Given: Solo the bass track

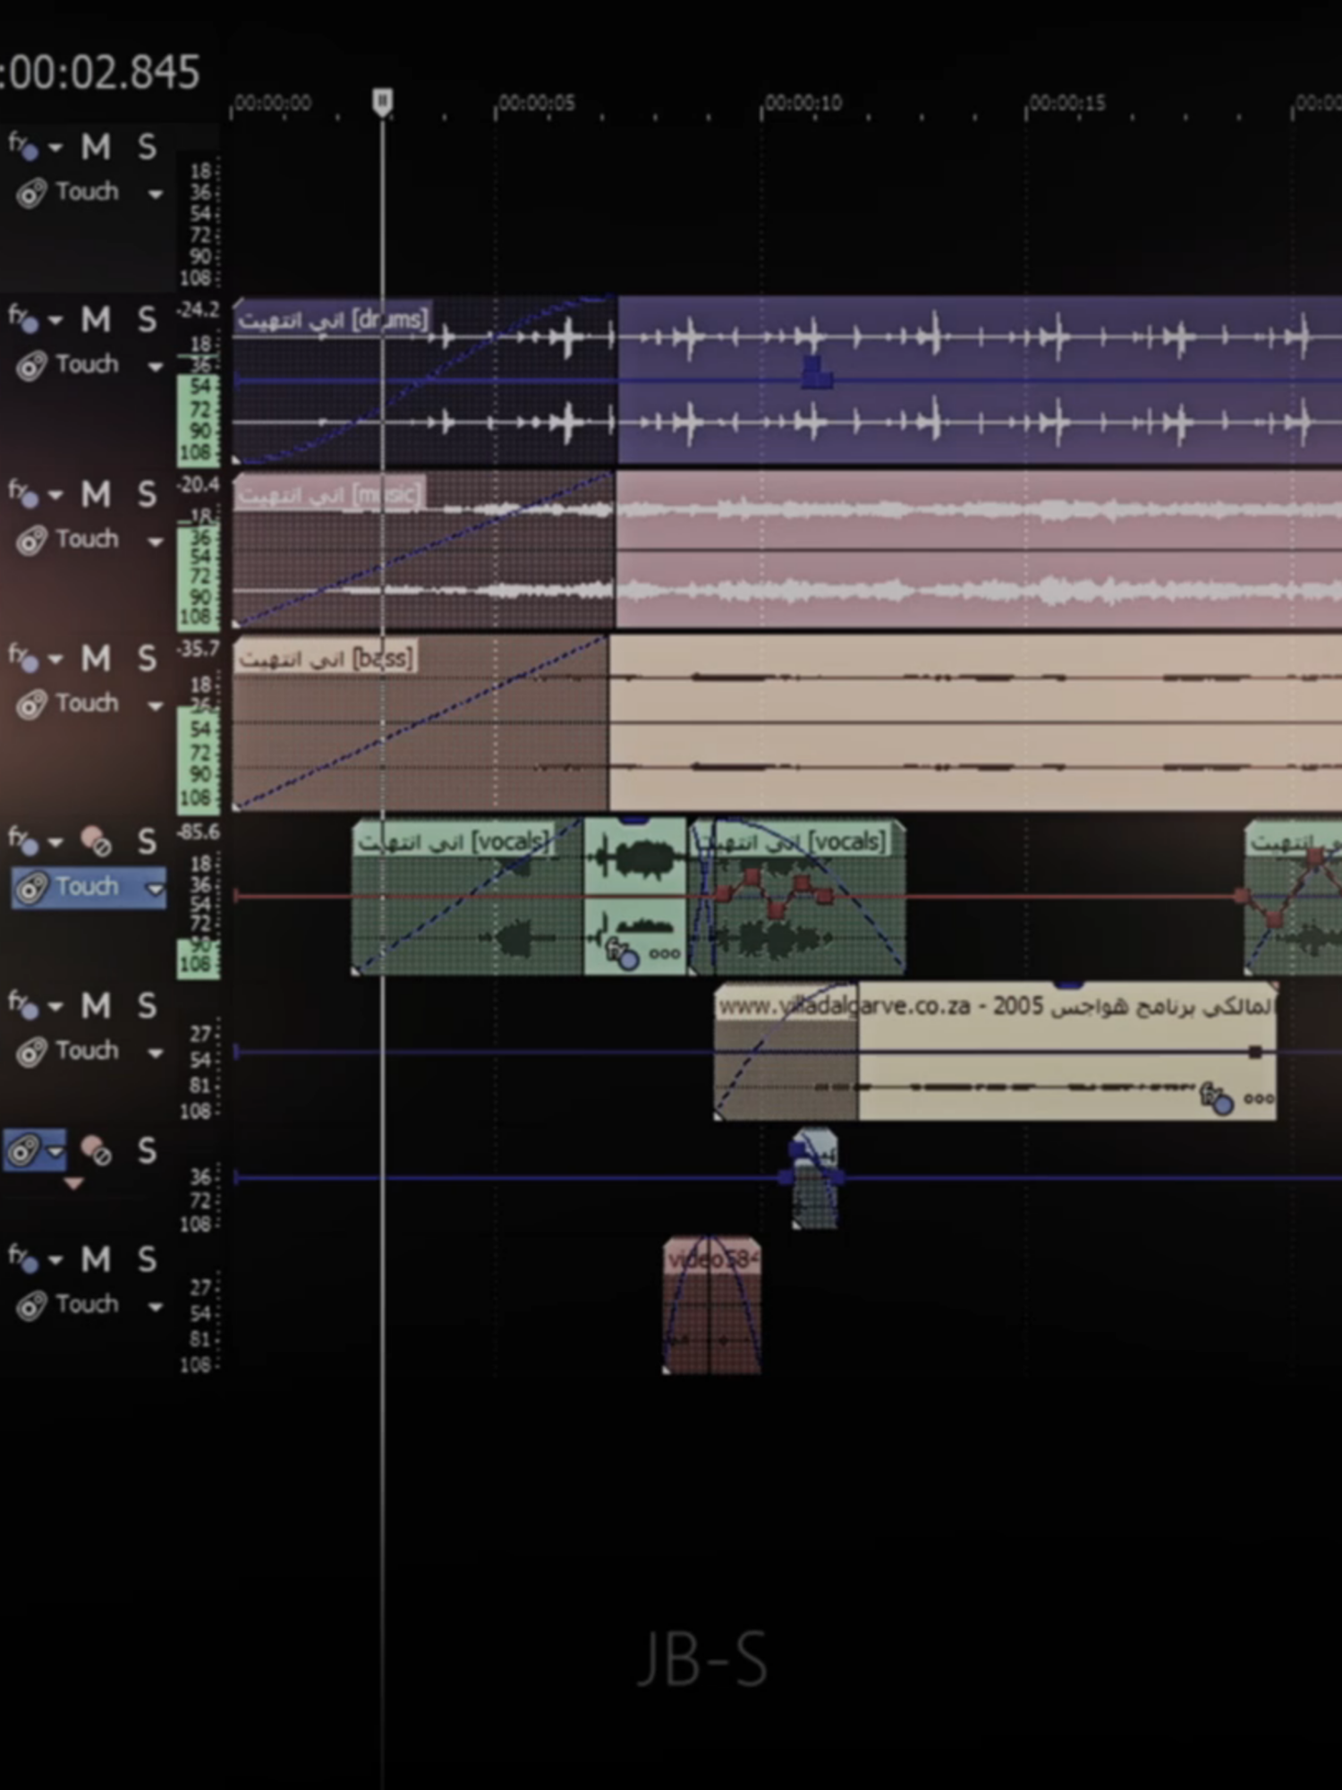Looking at the screenshot, I should (147, 659).
